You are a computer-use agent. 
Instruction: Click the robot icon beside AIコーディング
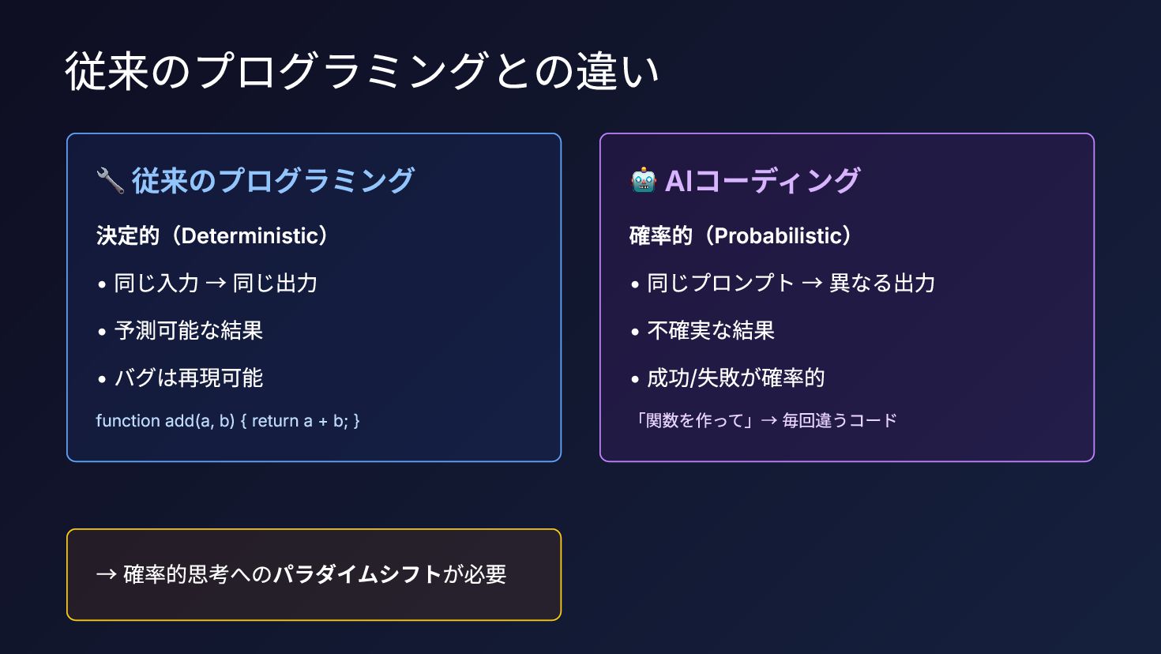(644, 181)
